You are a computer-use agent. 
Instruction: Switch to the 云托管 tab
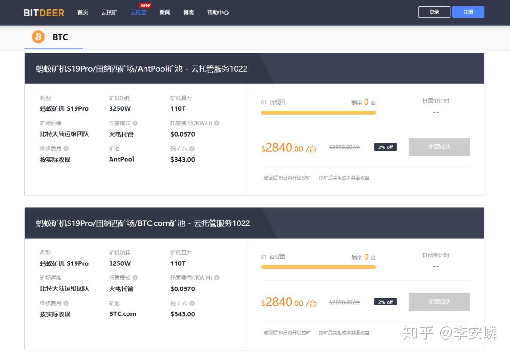click(138, 13)
